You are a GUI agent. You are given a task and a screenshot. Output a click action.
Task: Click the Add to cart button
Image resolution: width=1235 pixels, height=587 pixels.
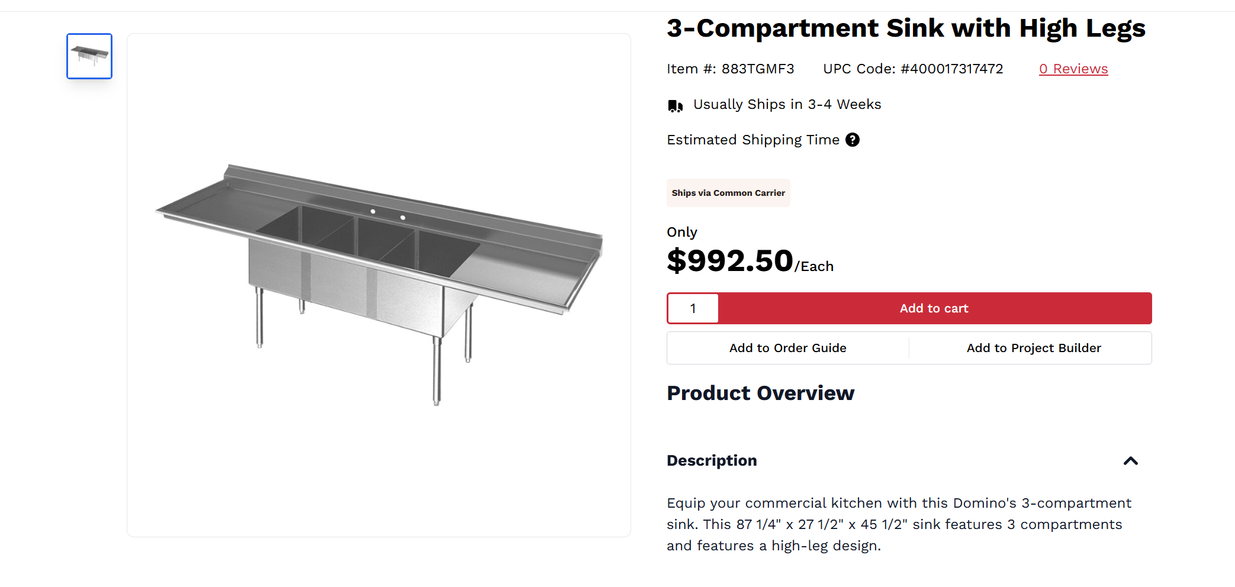pyautogui.click(x=934, y=308)
